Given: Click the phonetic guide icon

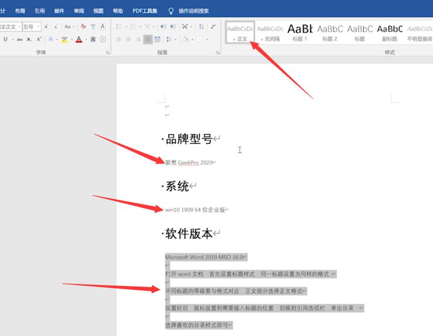Looking at the screenshot, I should coord(93,27).
